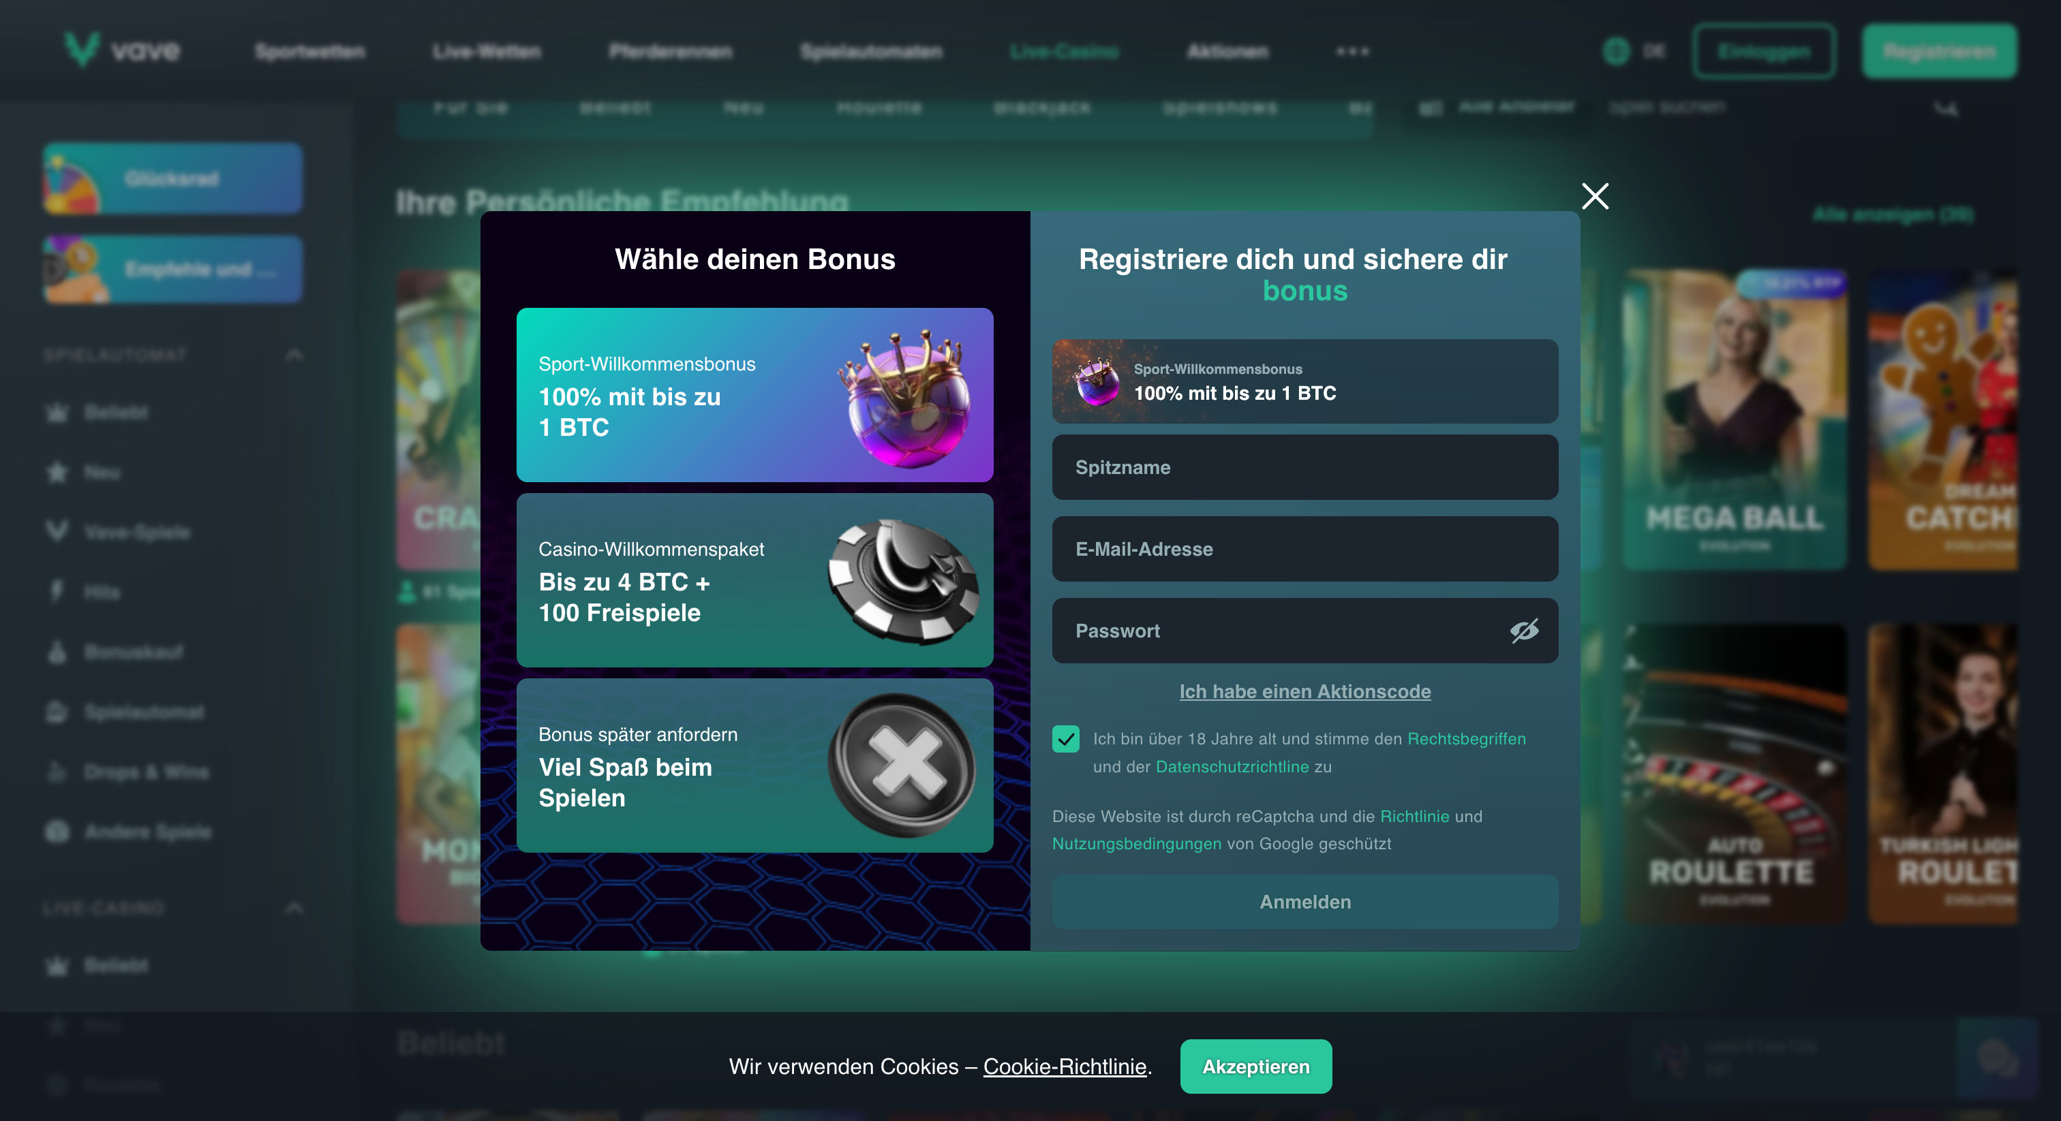2061x1121 pixels.
Task: Open the three-dots more menu
Action: [x=1353, y=51]
